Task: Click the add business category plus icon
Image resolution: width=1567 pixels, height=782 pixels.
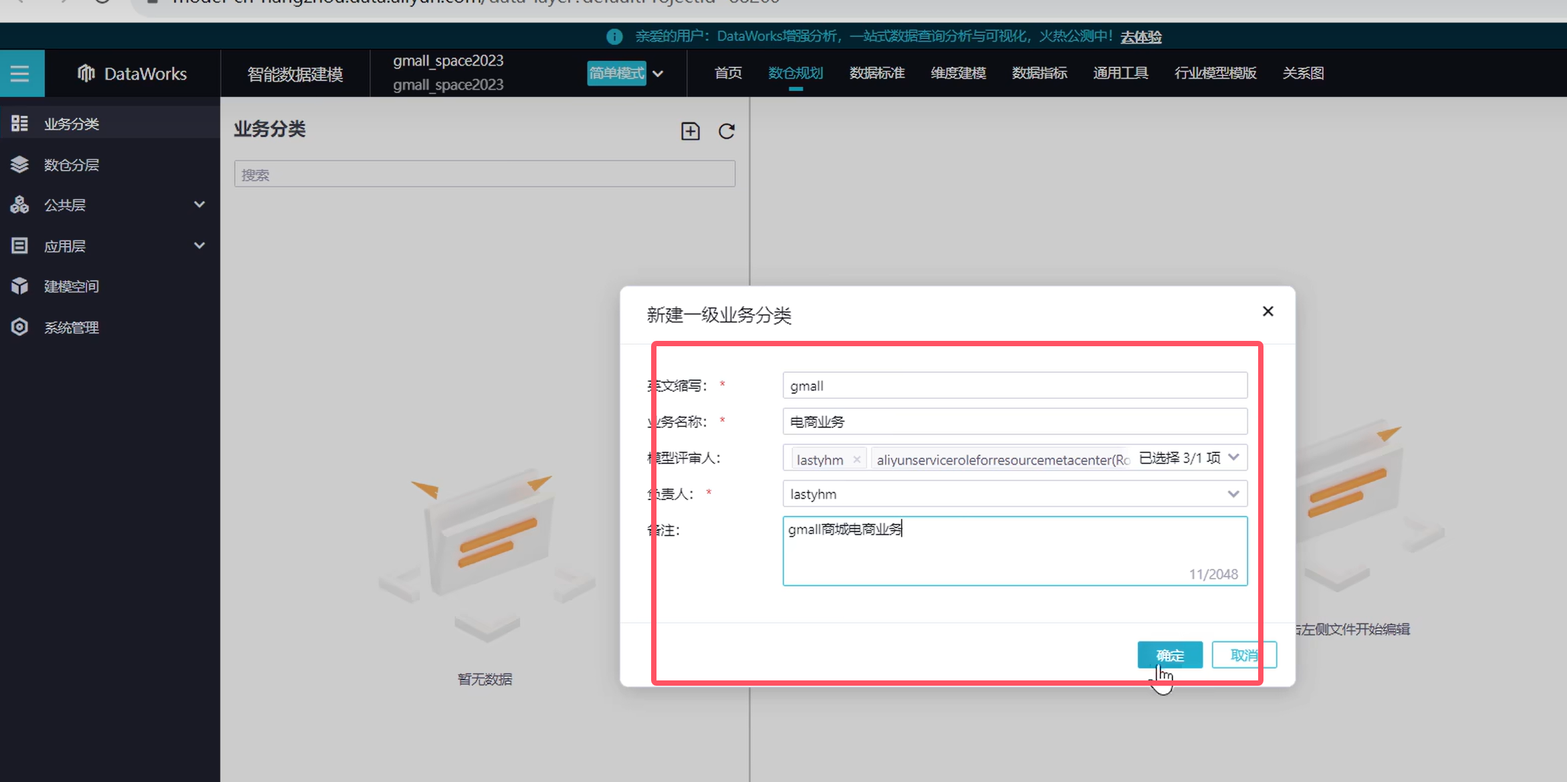Action: point(690,131)
